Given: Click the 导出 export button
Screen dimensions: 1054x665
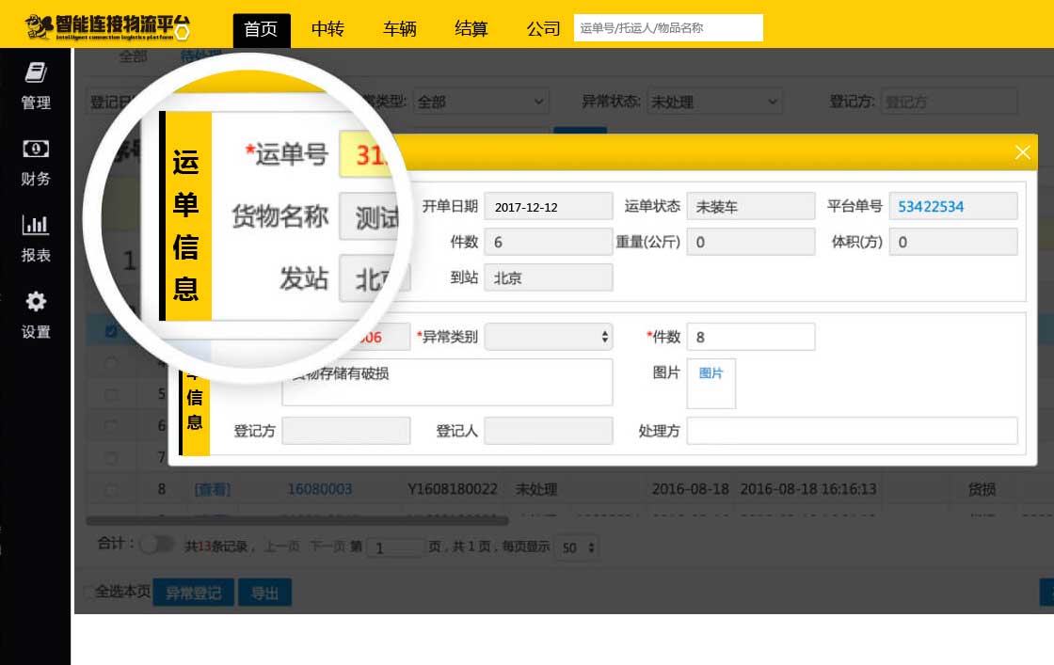Looking at the screenshot, I should 264,593.
